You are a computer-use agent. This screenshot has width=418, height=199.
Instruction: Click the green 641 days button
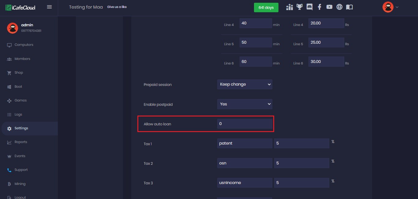click(266, 8)
